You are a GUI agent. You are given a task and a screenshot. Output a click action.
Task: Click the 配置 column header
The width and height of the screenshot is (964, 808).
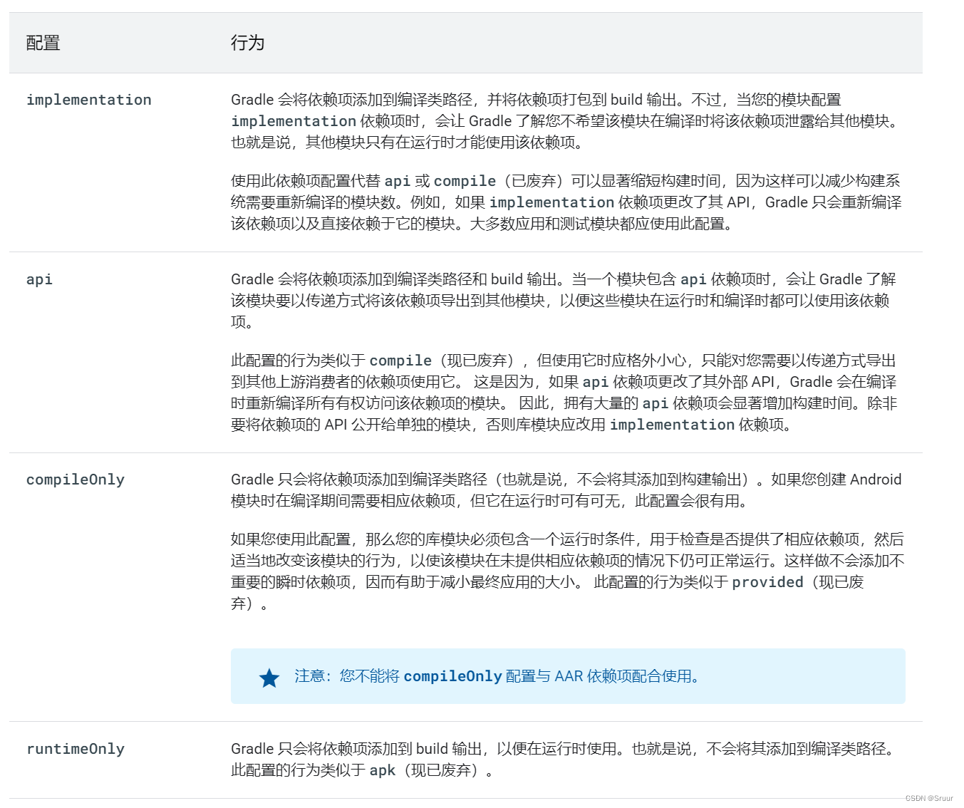(x=43, y=43)
